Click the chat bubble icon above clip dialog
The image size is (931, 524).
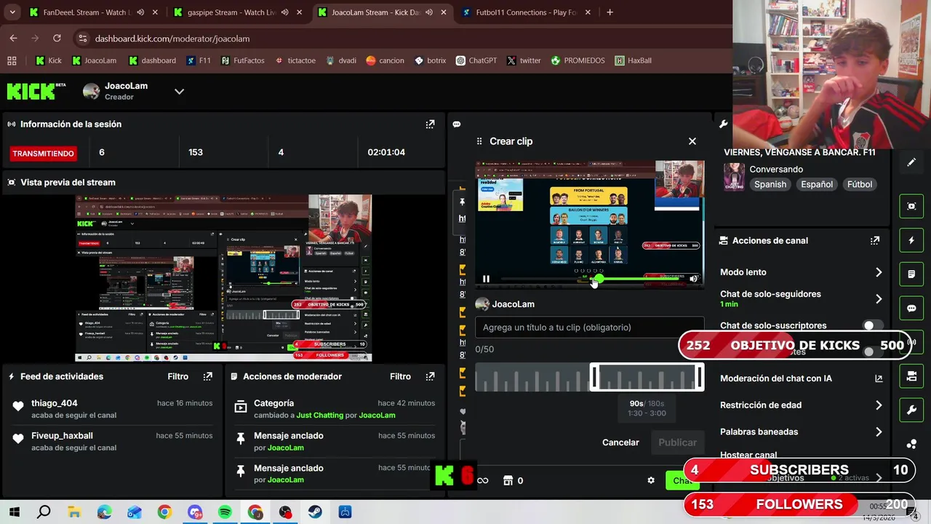[457, 124]
